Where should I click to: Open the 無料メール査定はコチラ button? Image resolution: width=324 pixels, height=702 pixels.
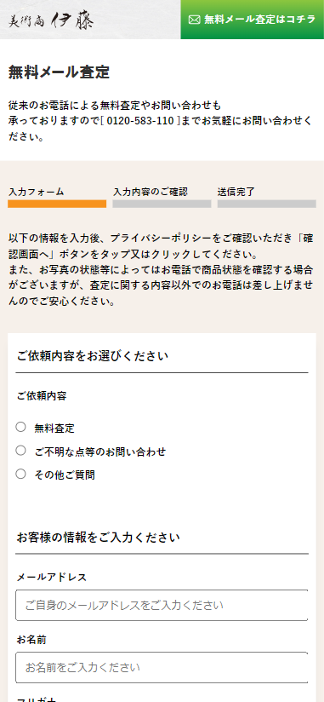coord(252,20)
